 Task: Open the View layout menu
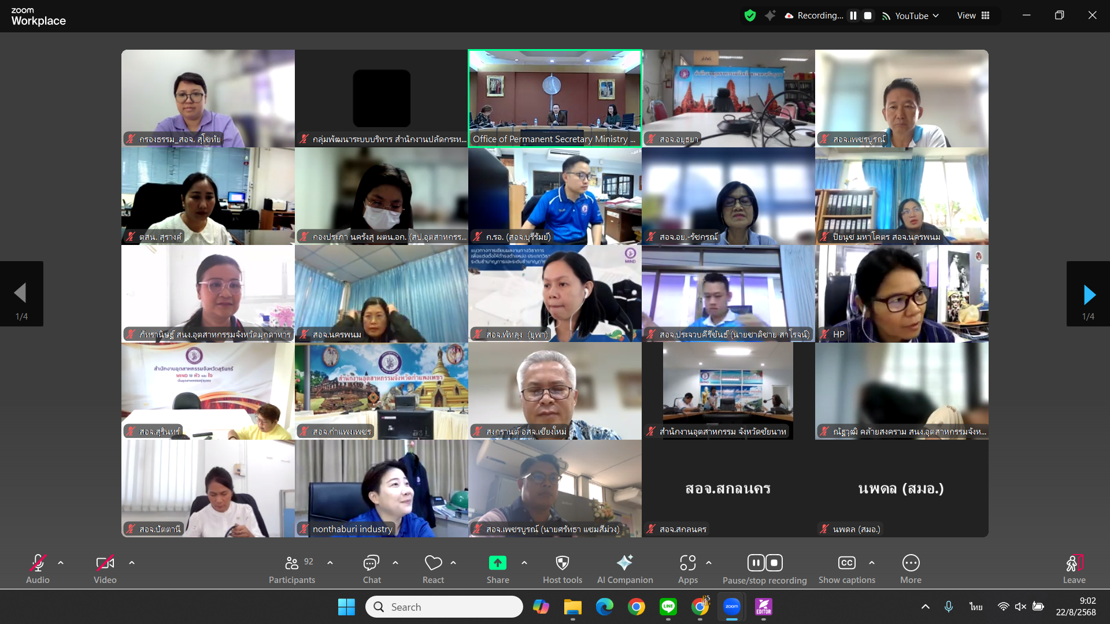(974, 16)
